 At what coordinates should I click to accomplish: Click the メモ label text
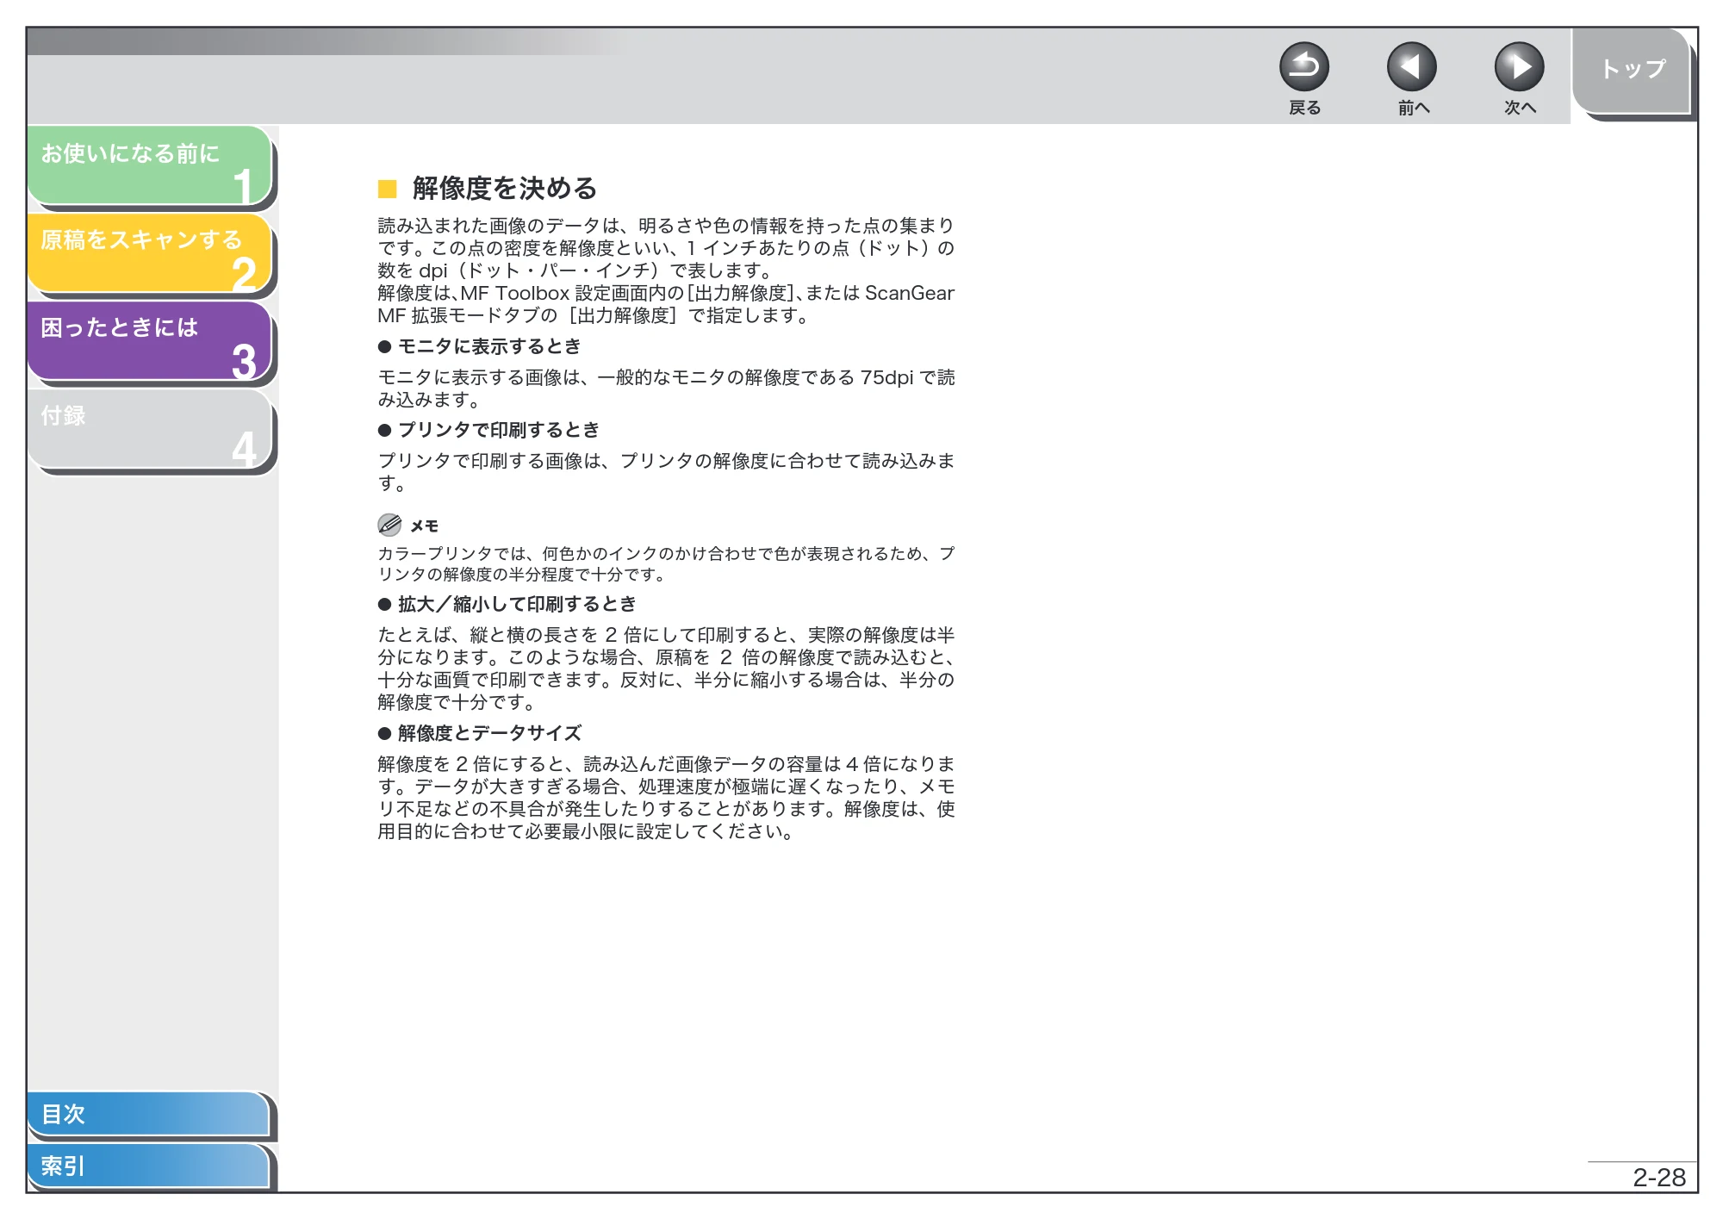point(424,526)
